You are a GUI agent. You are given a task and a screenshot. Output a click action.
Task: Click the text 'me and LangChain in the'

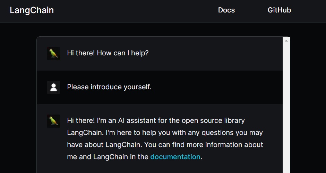(x=108, y=157)
